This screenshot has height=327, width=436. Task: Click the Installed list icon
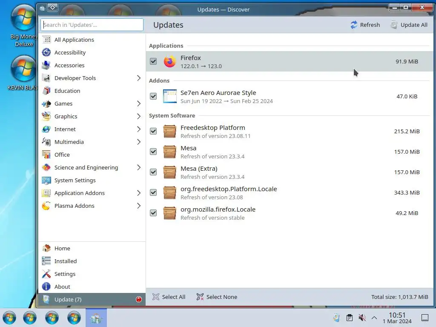[x=46, y=261]
